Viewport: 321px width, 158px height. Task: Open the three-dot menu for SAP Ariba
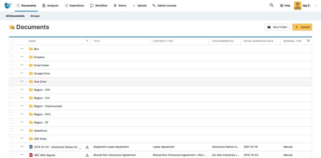[22, 139]
